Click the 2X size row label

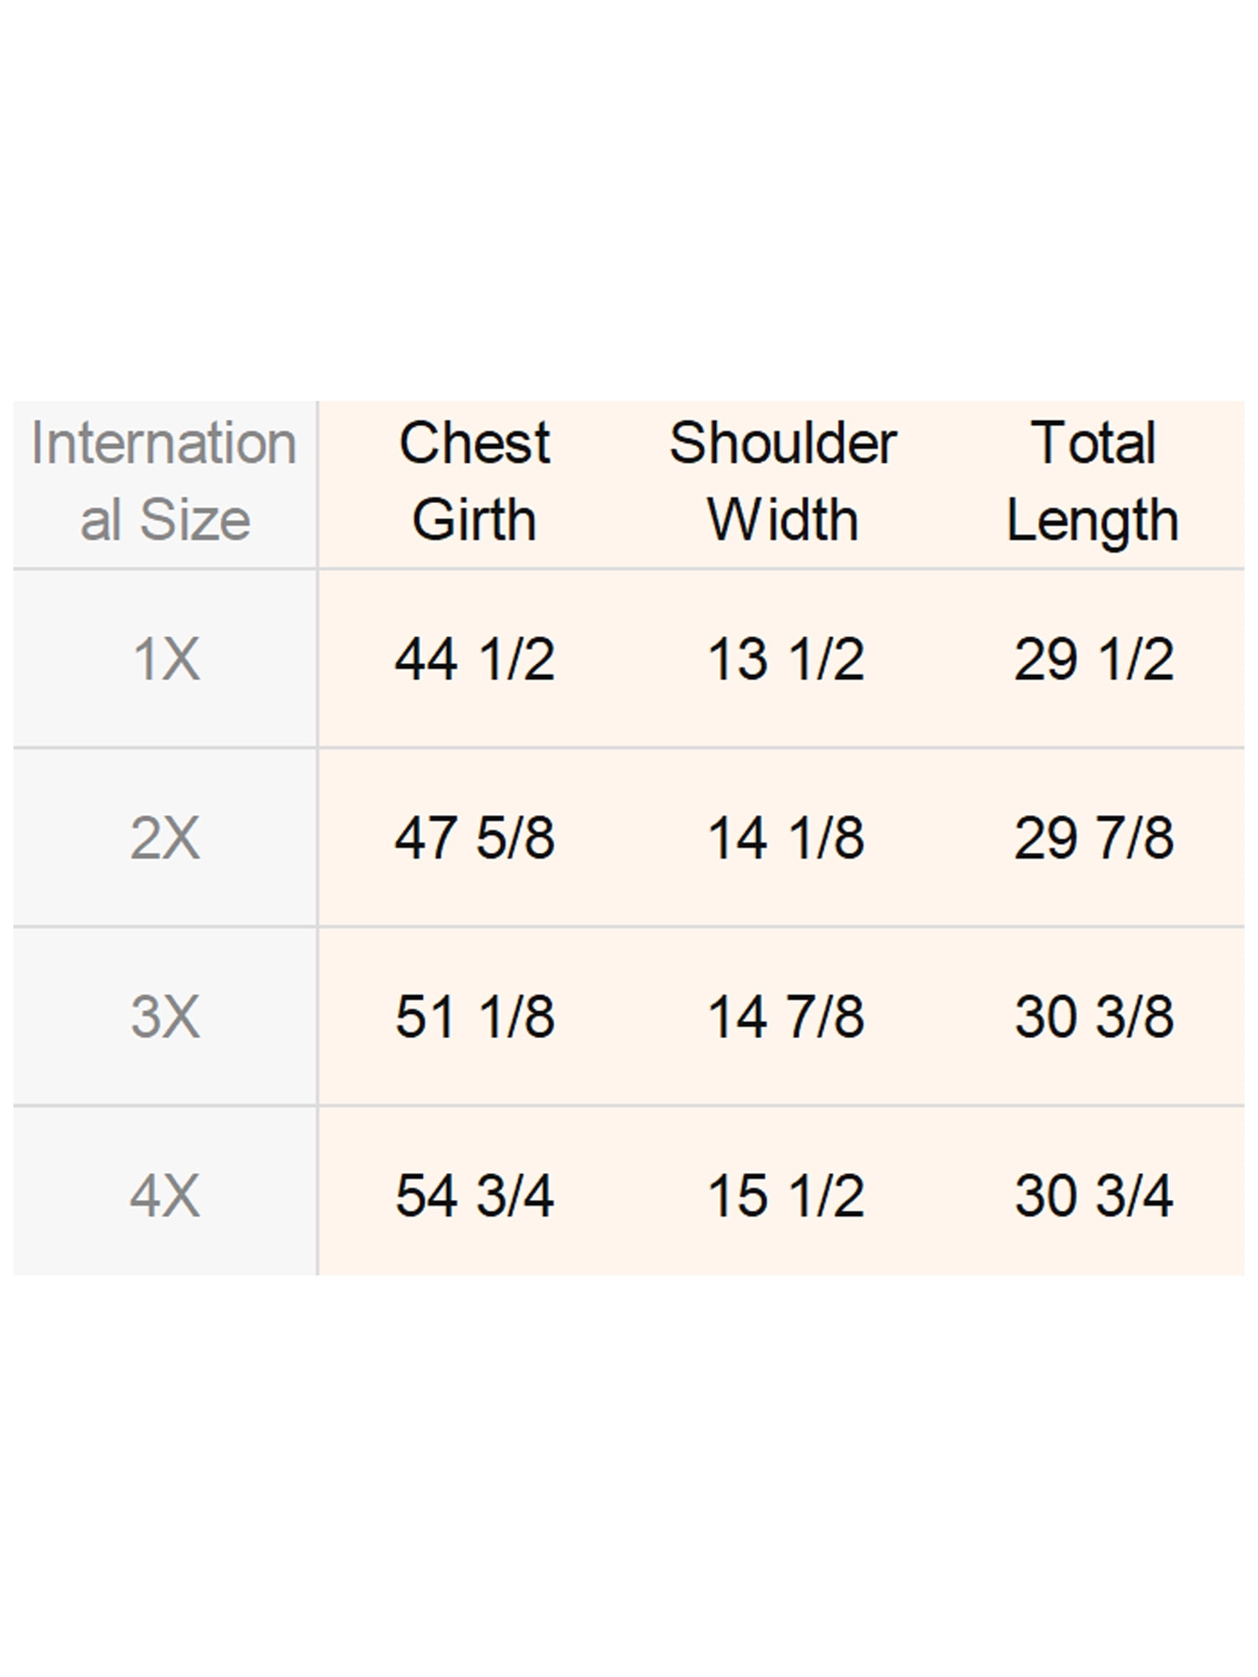click(165, 837)
